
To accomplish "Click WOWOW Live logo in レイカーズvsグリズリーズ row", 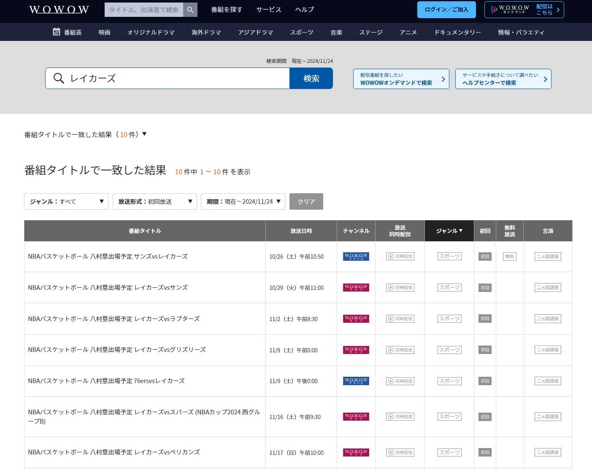I will click(356, 350).
